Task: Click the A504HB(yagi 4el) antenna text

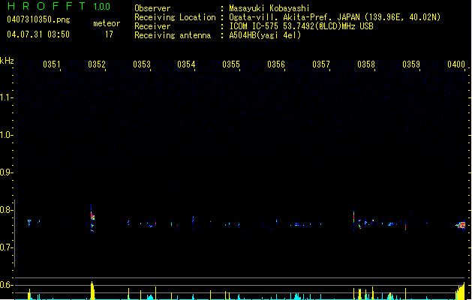Action: (265, 35)
